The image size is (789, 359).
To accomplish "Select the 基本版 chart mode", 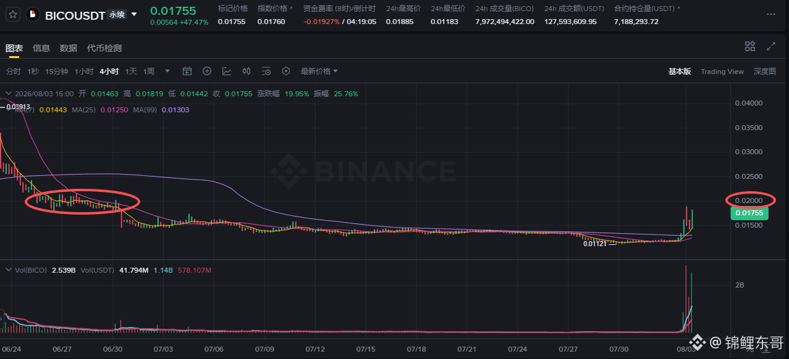I will tap(680, 72).
